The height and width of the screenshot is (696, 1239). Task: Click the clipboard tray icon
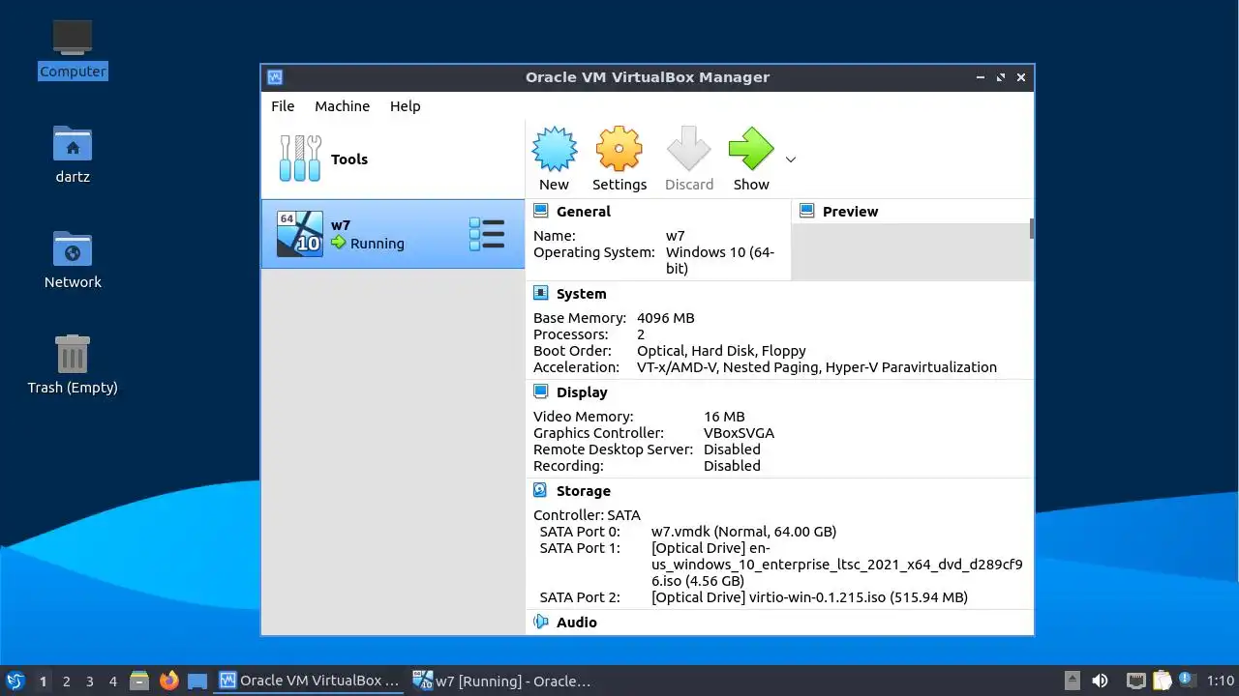click(x=1162, y=681)
